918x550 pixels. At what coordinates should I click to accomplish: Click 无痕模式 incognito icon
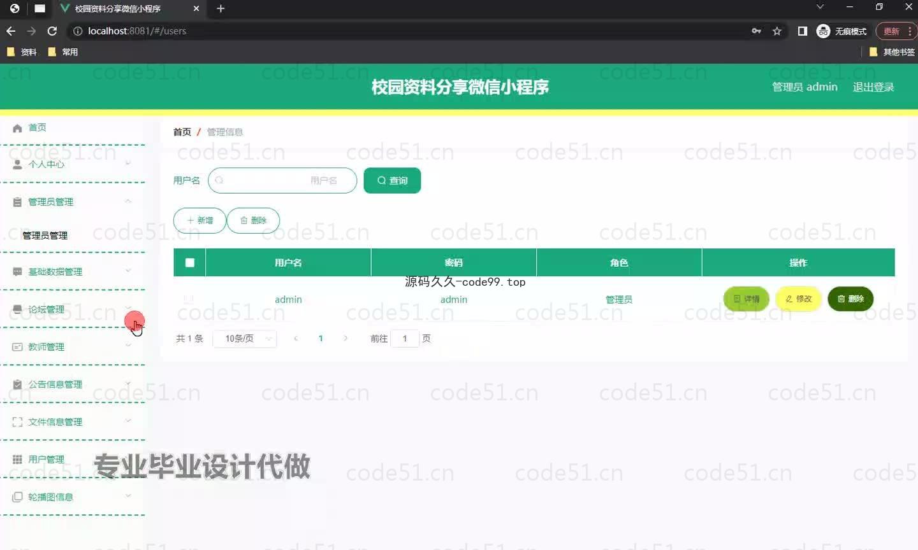coord(824,31)
